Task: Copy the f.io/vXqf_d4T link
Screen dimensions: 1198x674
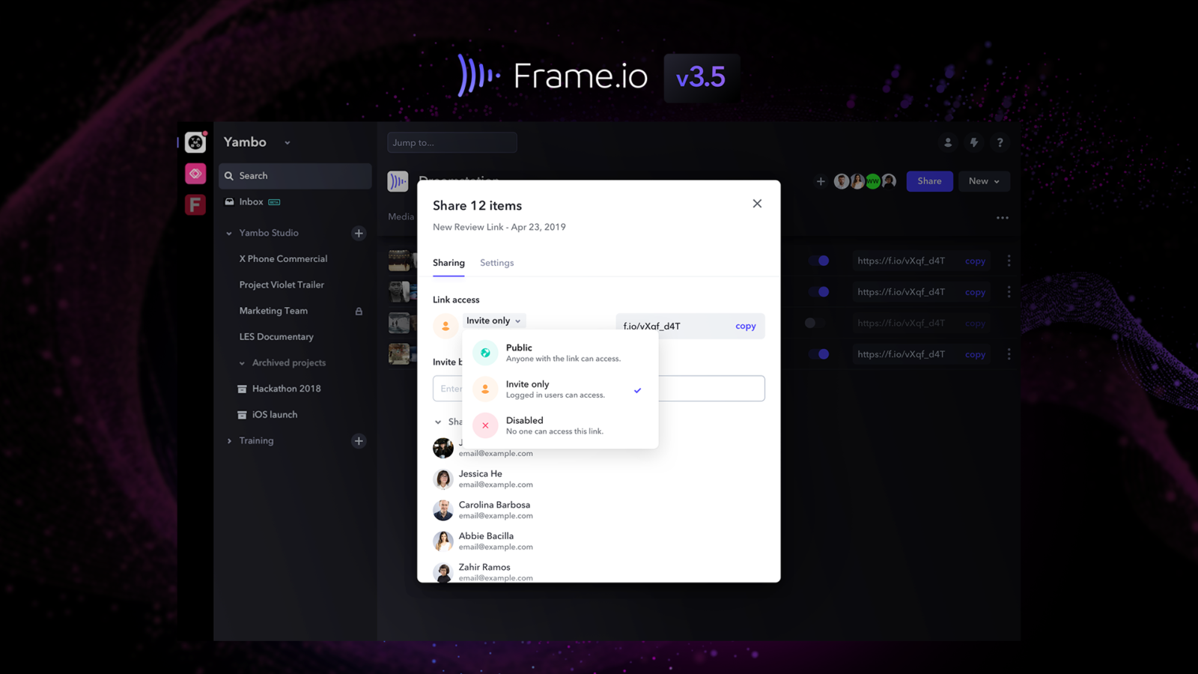Action: click(x=745, y=326)
